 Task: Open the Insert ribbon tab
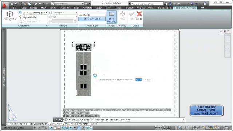coord(77,8)
